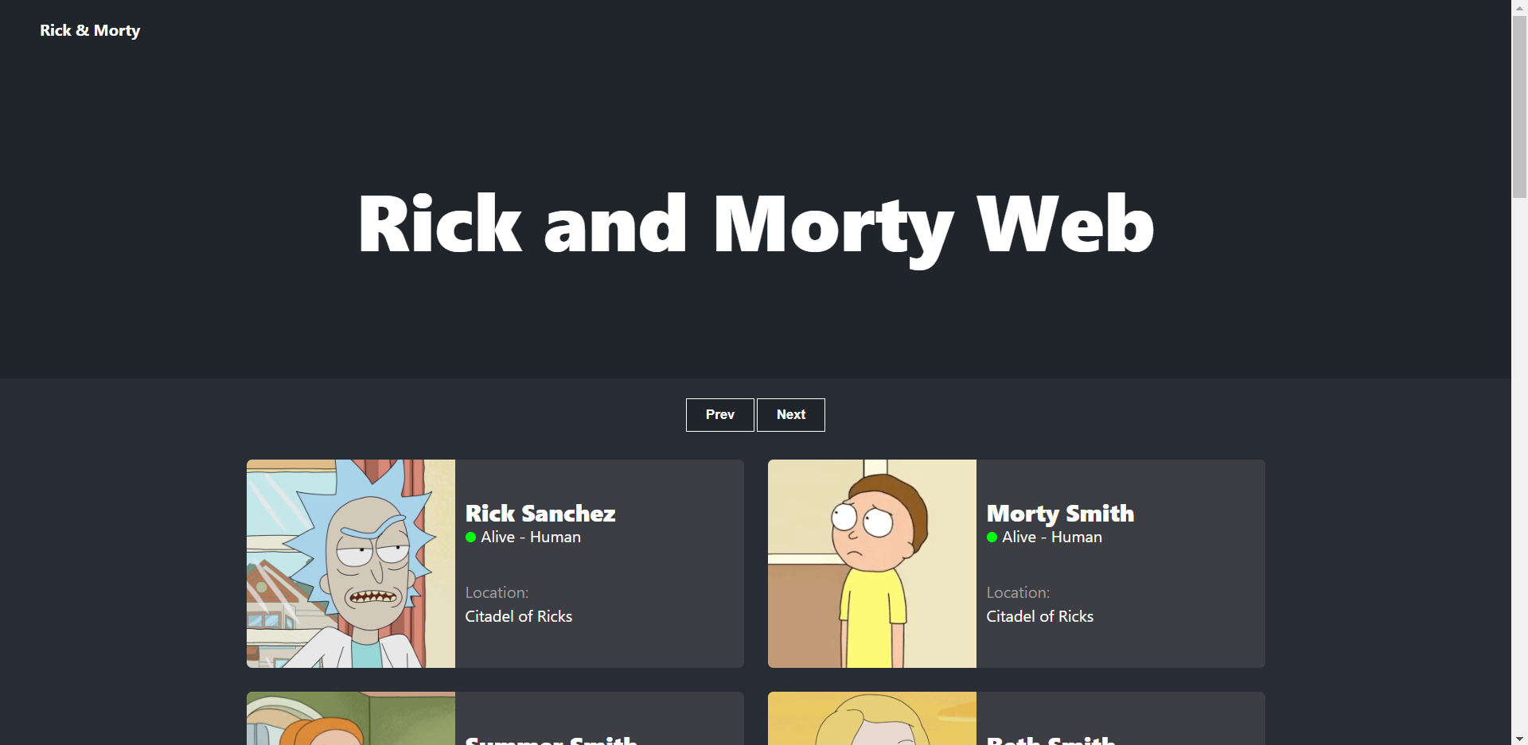
Task: Open Rick Sanchez character image
Action: coord(351,564)
